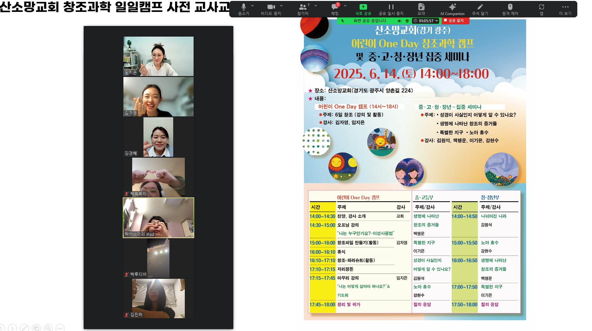
Task: Mute the microphone in the Zoom toolbar
Action: 243,9
